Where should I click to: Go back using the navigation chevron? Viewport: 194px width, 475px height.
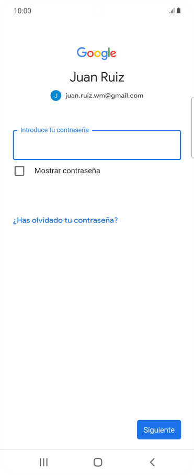pyautogui.click(x=152, y=462)
